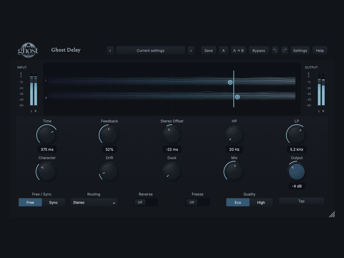Toggle the Freeze switch
This screenshot has width=344, height=258.
point(198,202)
